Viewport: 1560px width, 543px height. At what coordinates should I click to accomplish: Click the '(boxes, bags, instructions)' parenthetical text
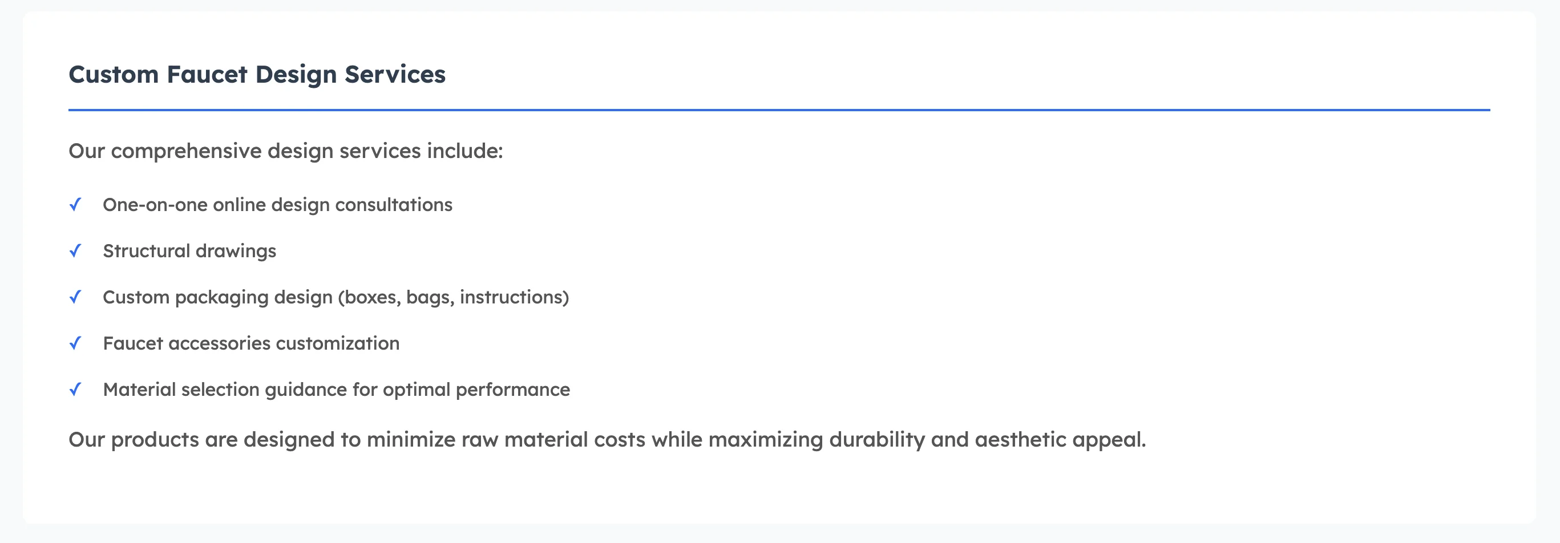pos(453,297)
